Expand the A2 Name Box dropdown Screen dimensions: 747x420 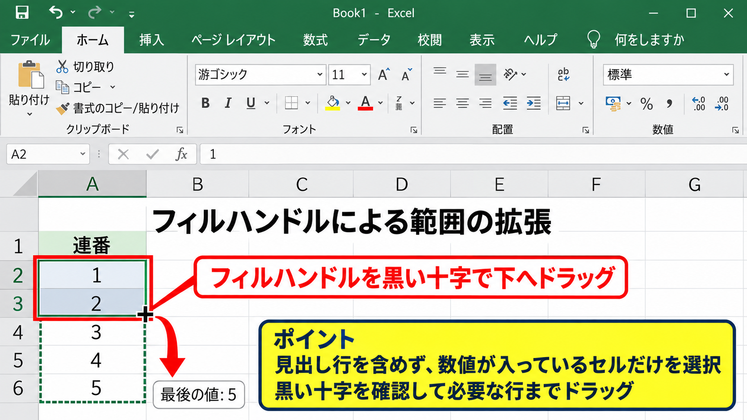point(83,154)
